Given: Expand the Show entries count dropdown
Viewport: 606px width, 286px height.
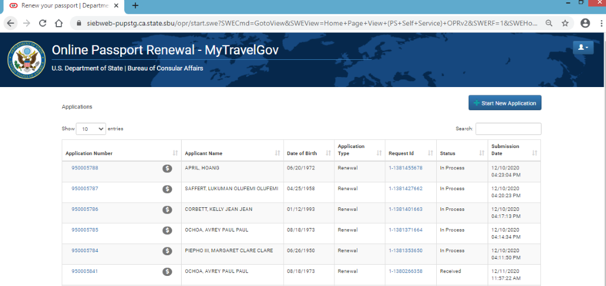Looking at the screenshot, I should pos(93,128).
